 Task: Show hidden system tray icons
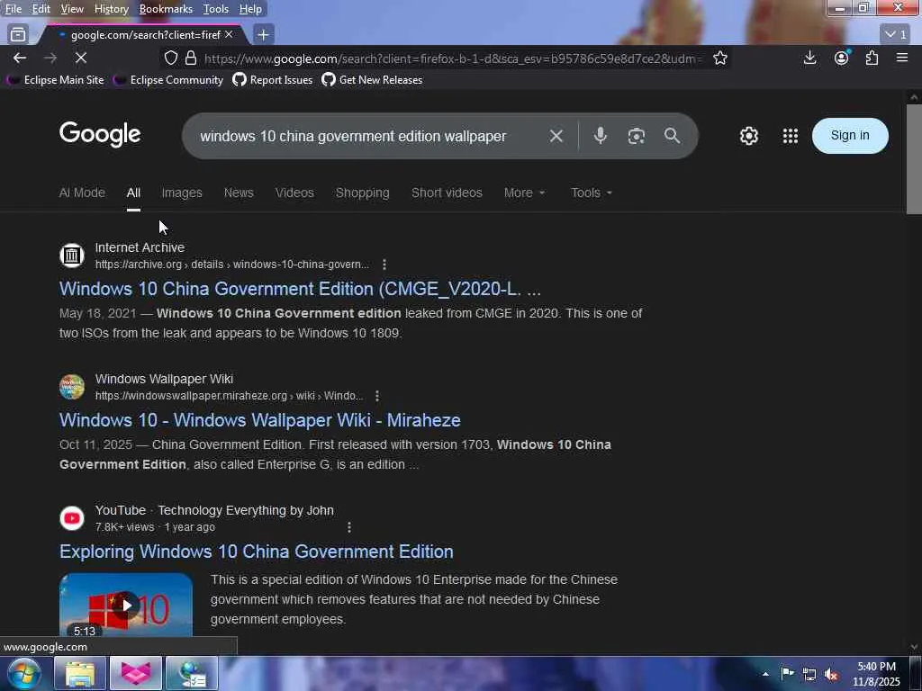click(765, 674)
